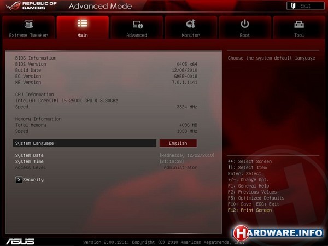Click the Advanced tab monitor icon

(x=137, y=24)
